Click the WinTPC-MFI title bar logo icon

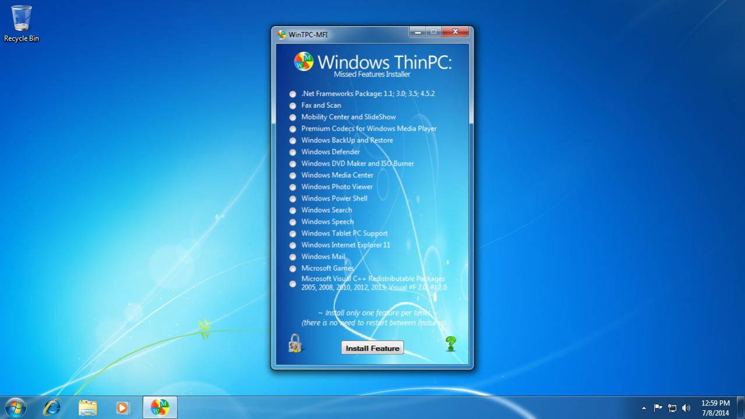(x=281, y=34)
